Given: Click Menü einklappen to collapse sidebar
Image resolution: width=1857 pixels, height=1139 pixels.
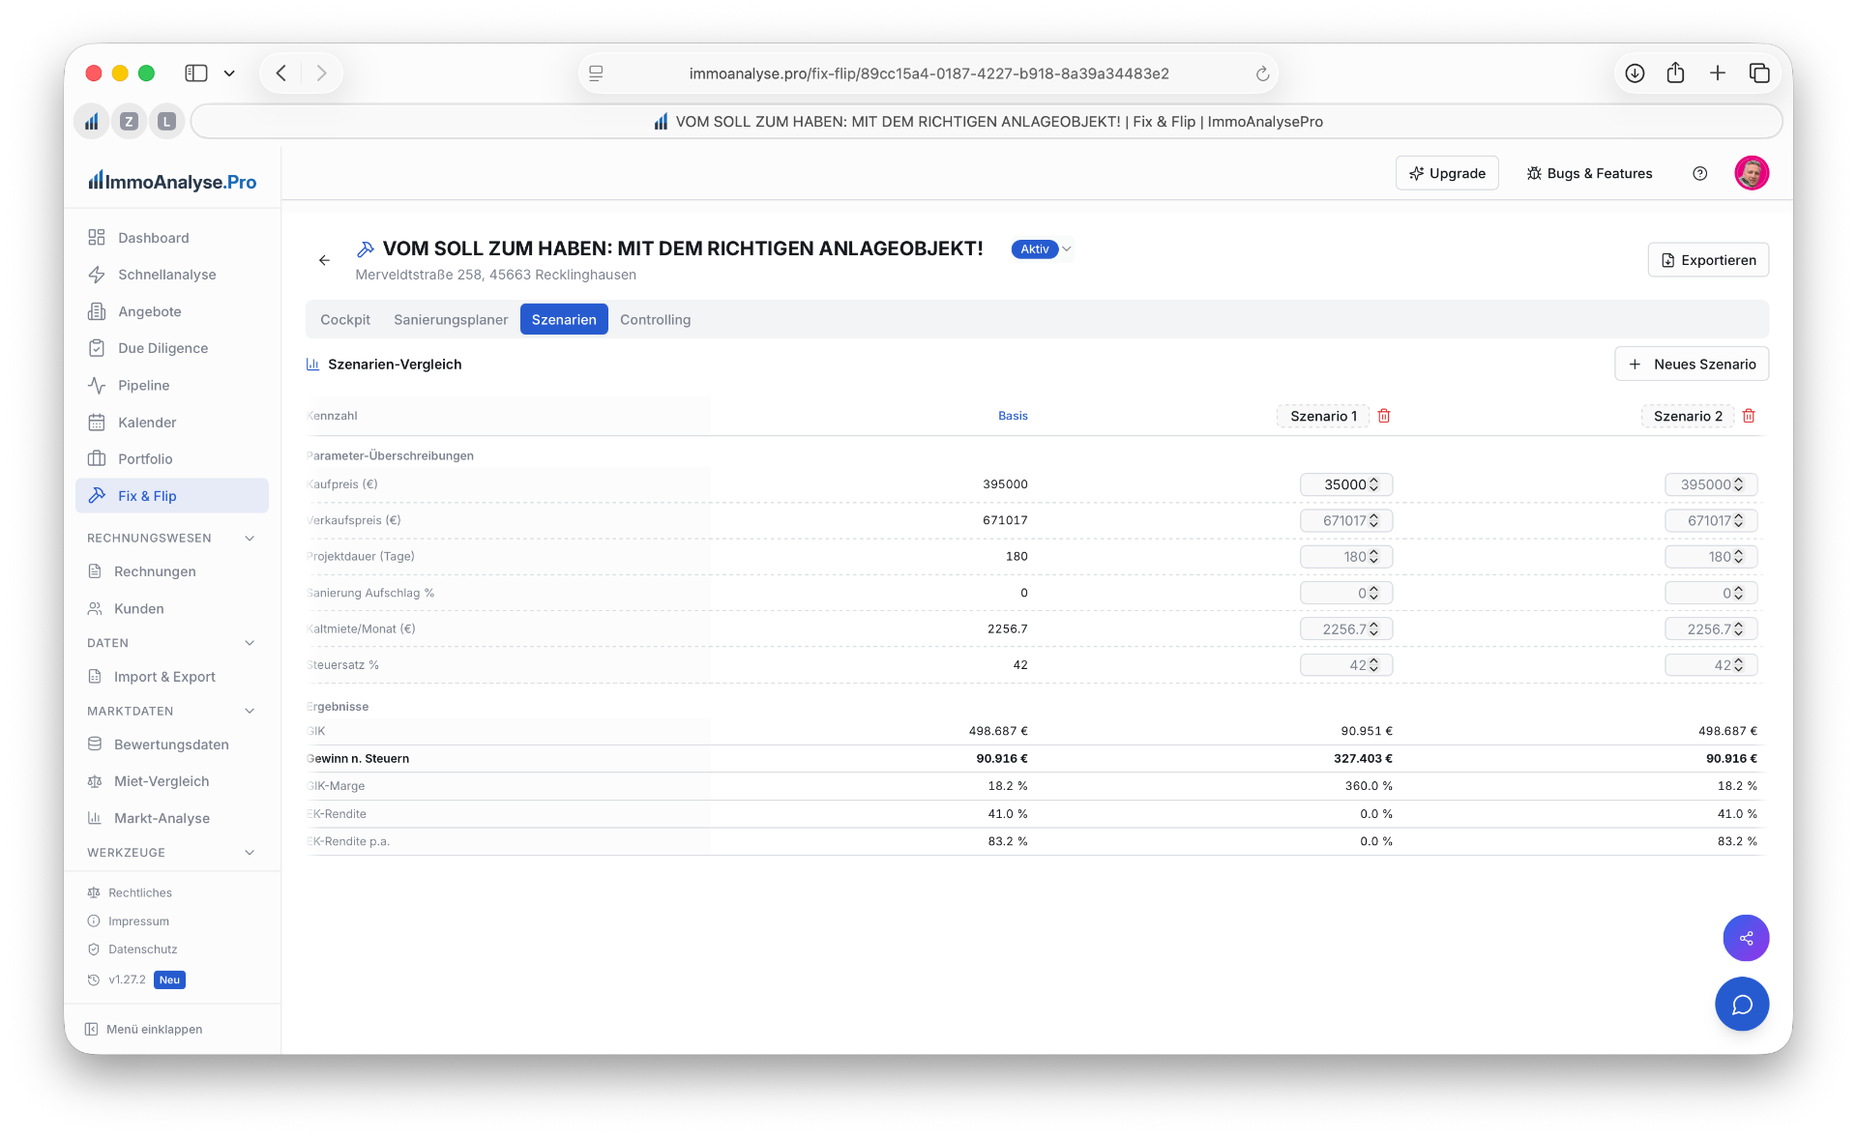Looking at the screenshot, I should click(x=144, y=1030).
